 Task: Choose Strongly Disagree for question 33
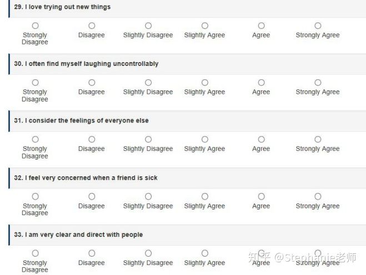pos(35,253)
